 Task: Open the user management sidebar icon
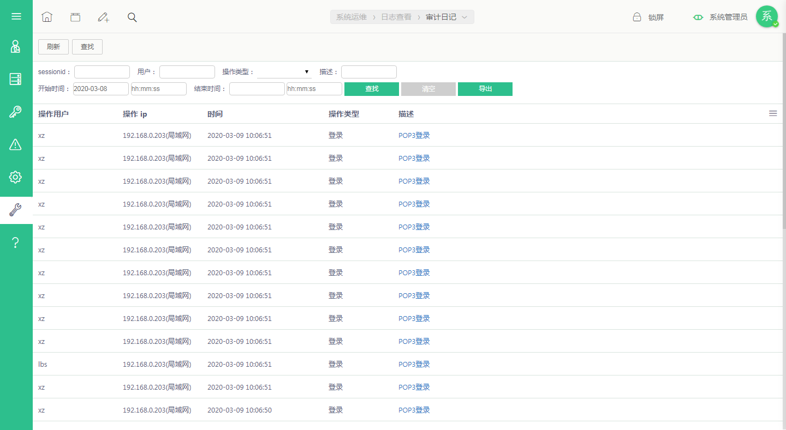click(x=16, y=46)
